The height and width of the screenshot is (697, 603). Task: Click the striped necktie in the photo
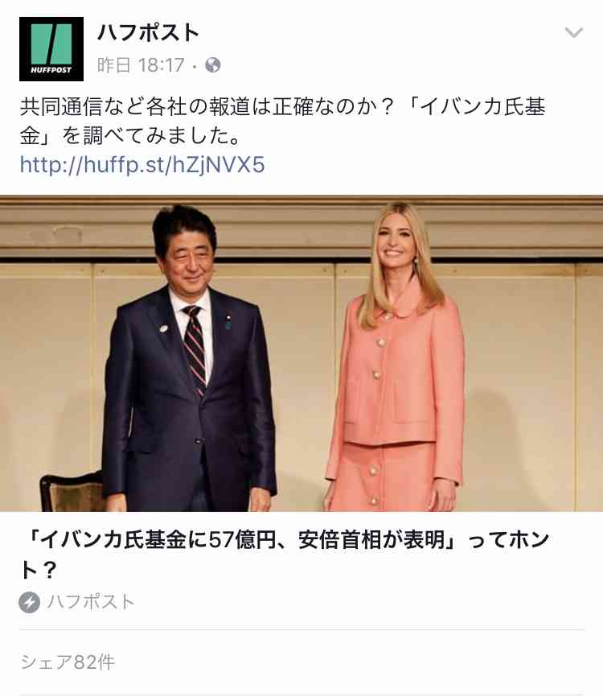pos(195,349)
